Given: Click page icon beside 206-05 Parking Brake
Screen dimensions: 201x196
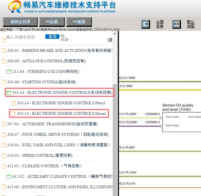Looking at the screenshot, I should tap(4, 51).
